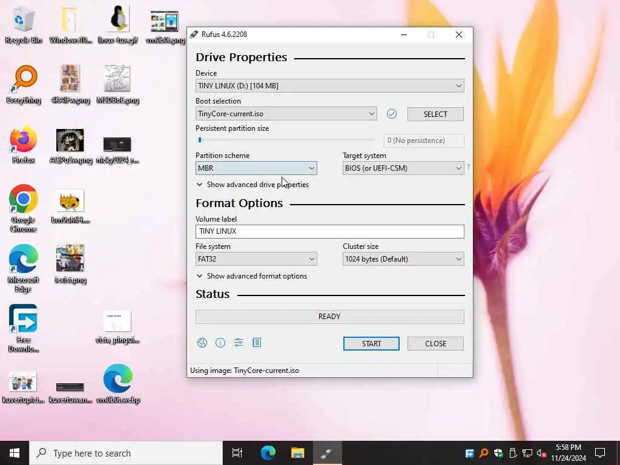Click the Volume label input field
The width and height of the screenshot is (620, 465).
330,231
